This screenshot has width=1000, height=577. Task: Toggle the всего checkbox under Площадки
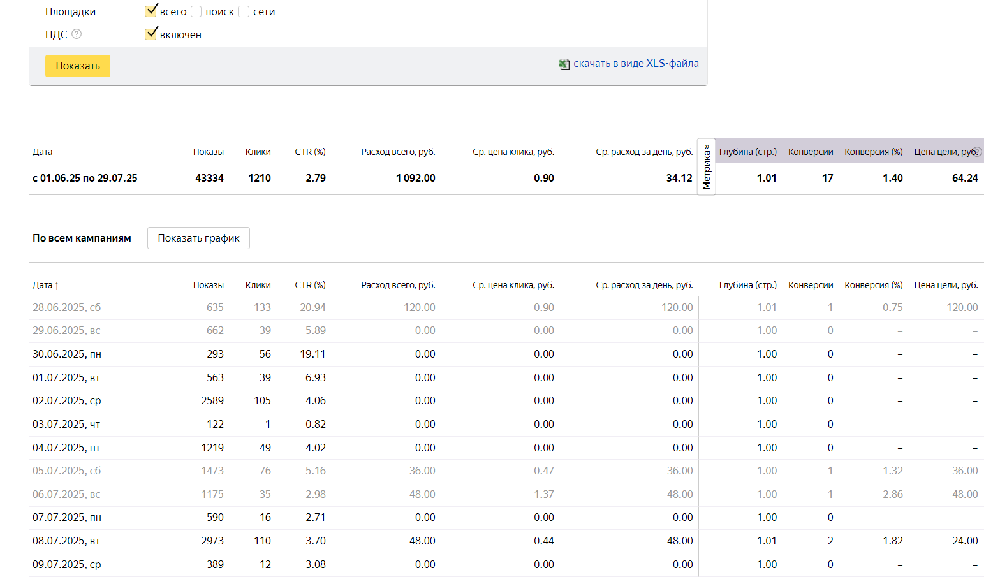(x=151, y=11)
